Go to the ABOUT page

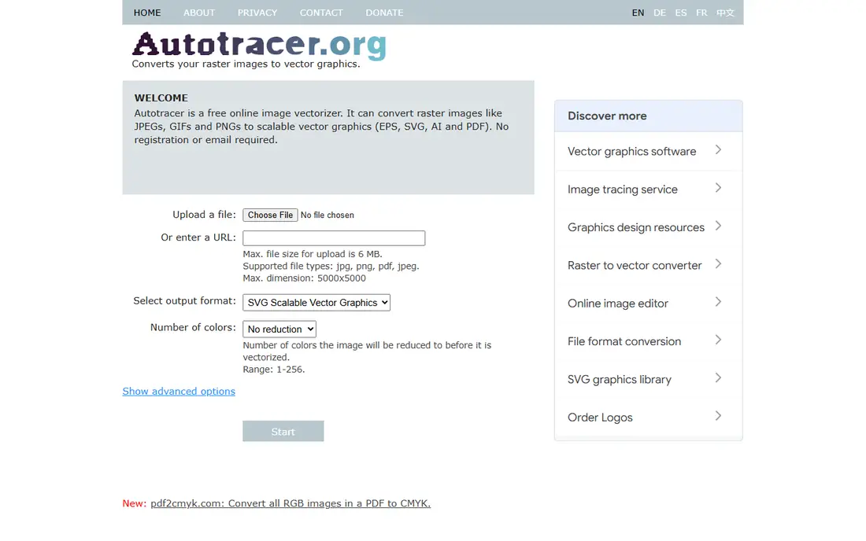point(199,13)
